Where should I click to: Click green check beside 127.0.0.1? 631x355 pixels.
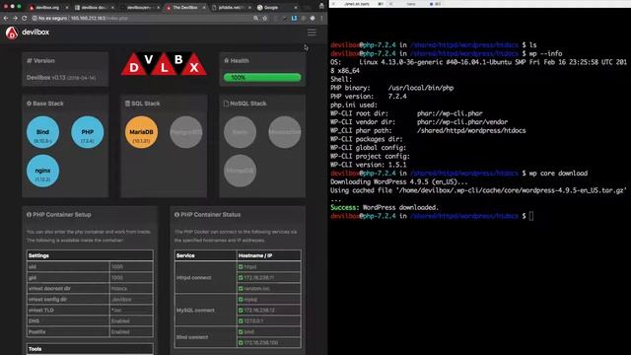(241, 320)
